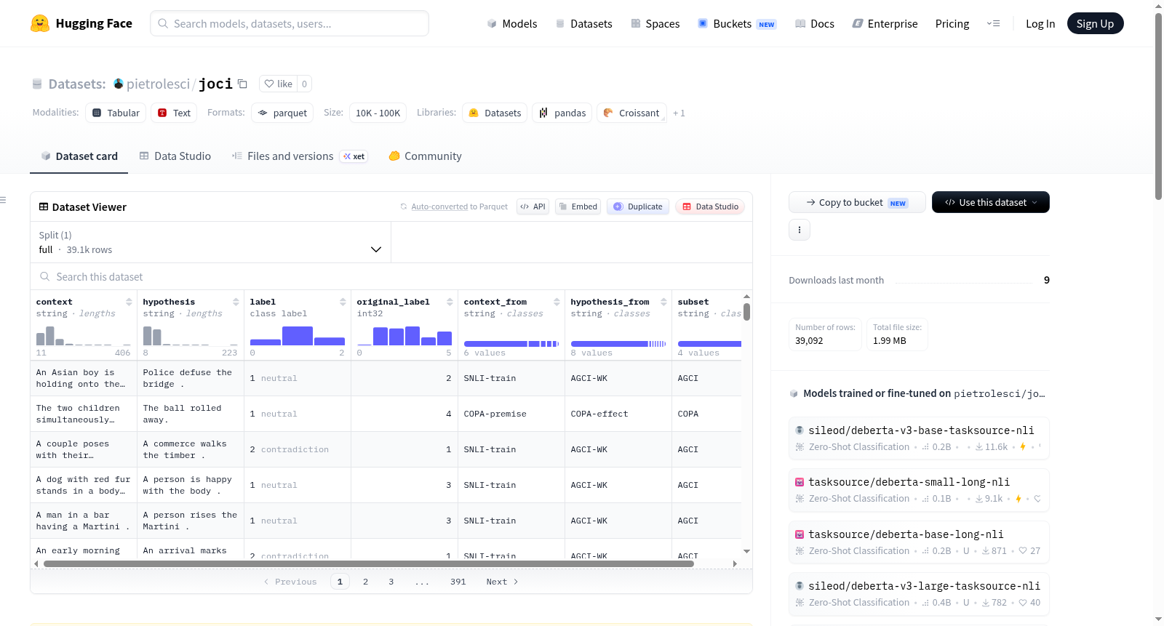This screenshot has height=626, width=1164.
Task: Sort the hypothesis column using its arrows
Action: click(x=236, y=302)
